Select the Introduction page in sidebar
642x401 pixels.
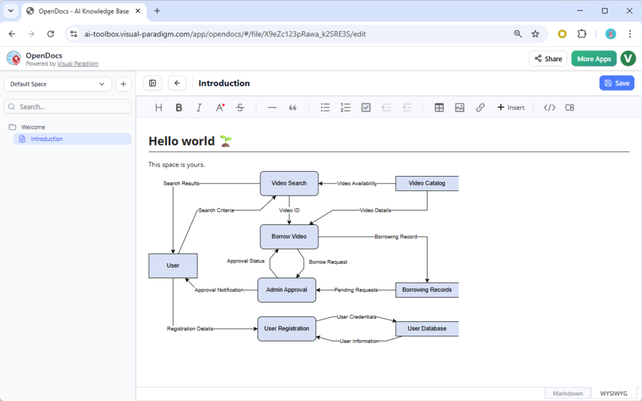[46, 138]
